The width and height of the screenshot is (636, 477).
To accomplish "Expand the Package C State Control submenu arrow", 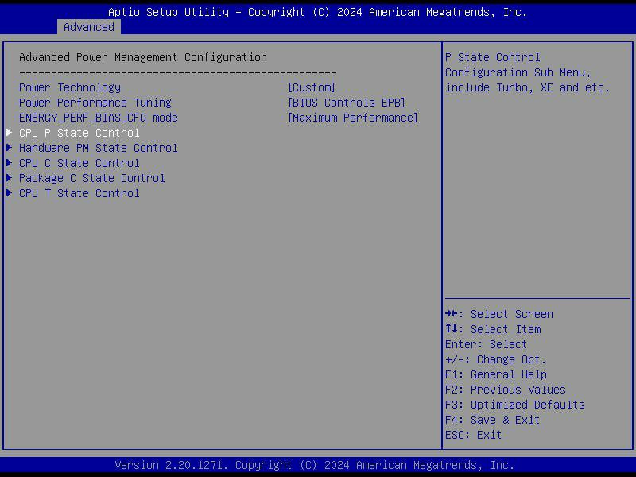I will point(10,178).
